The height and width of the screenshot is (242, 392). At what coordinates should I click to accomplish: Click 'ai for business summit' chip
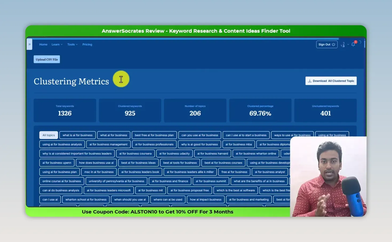click(x=211, y=181)
